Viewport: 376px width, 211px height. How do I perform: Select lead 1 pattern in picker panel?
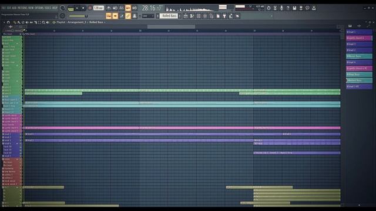click(x=359, y=32)
